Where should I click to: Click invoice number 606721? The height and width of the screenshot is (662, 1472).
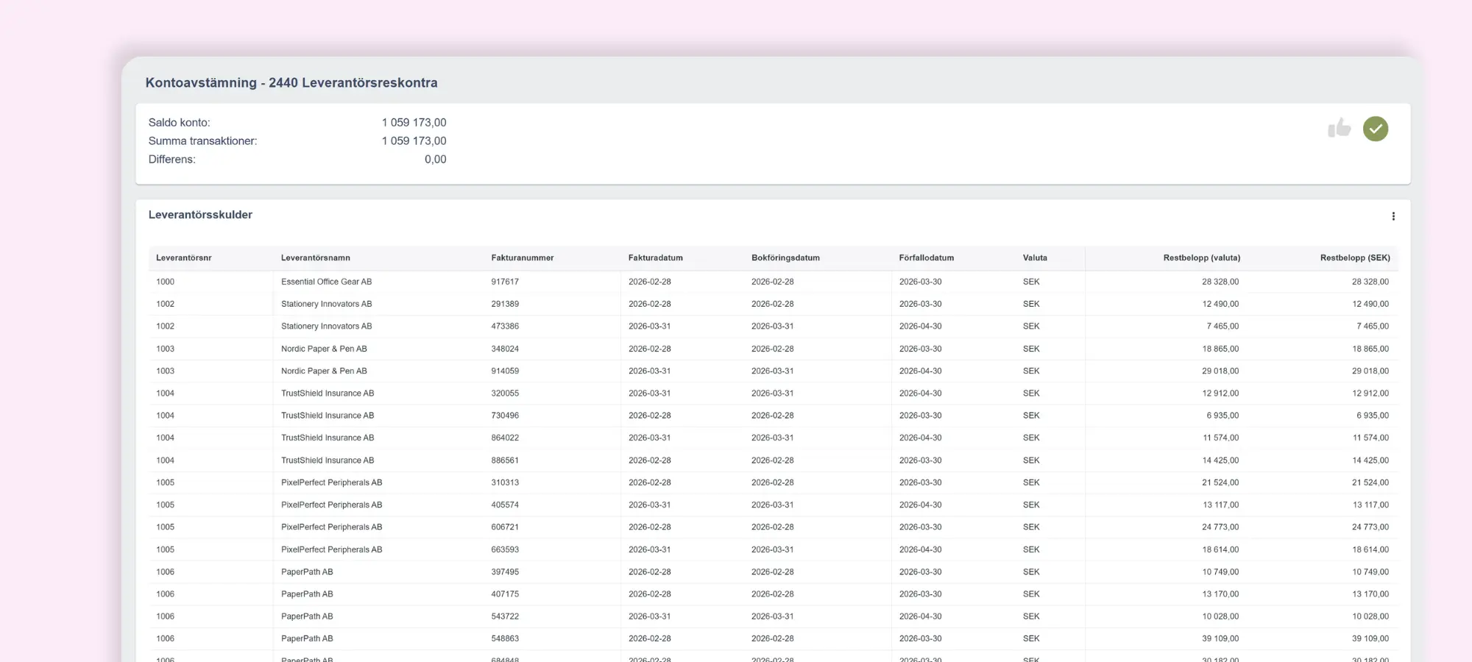tap(505, 527)
